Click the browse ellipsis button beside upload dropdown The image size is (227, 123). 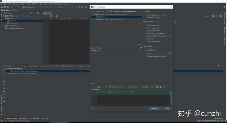click(170, 53)
